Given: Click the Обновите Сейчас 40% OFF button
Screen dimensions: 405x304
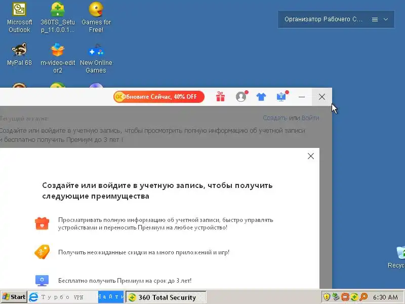Looking at the screenshot, I should click(159, 97).
